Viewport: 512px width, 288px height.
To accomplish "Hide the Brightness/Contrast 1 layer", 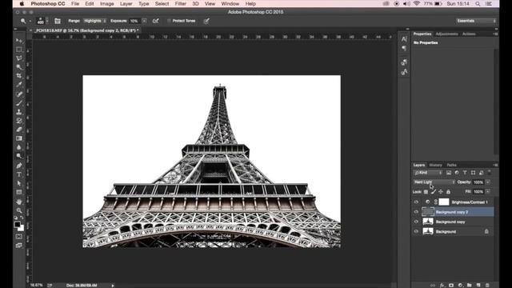I will (416, 202).
